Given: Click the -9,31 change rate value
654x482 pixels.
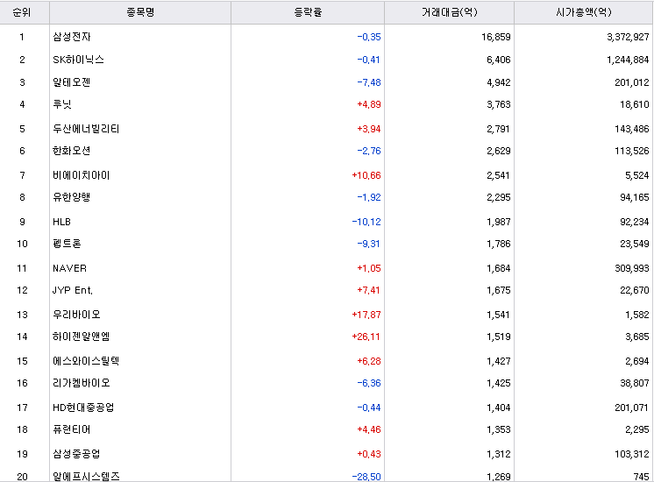Looking at the screenshot, I should pyautogui.click(x=369, y=244).
